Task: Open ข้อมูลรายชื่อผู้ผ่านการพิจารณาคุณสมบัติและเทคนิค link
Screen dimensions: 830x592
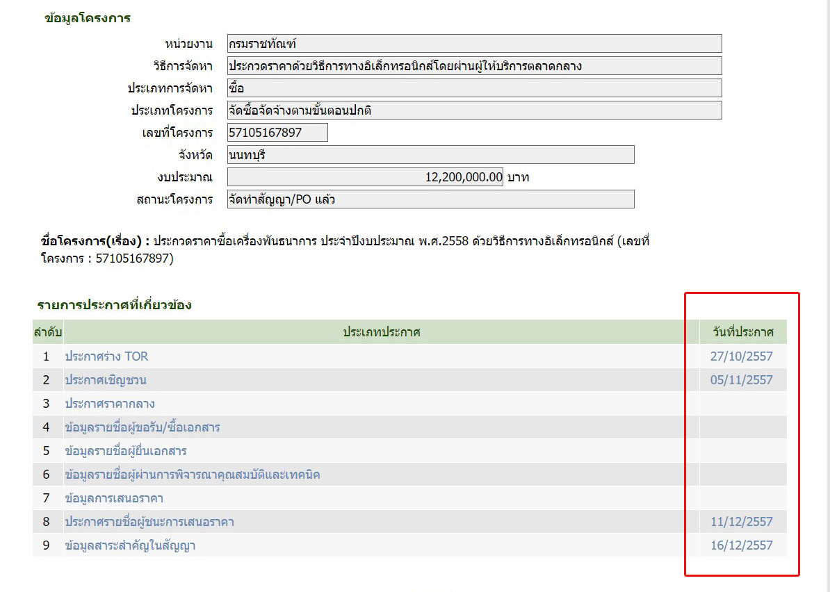Action: pos(193,475)
